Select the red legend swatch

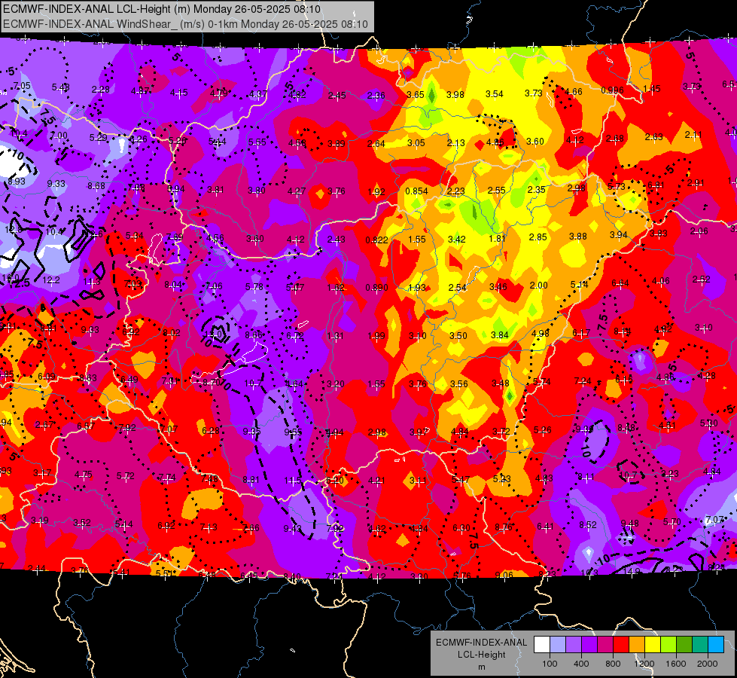pyautogui.click(x=621, y=645)
